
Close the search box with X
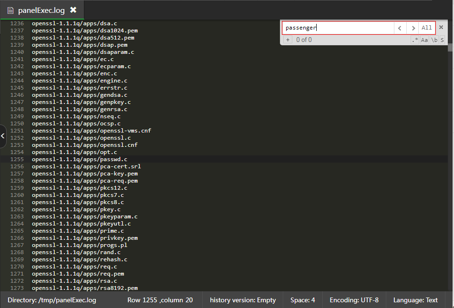click(441, 27)
